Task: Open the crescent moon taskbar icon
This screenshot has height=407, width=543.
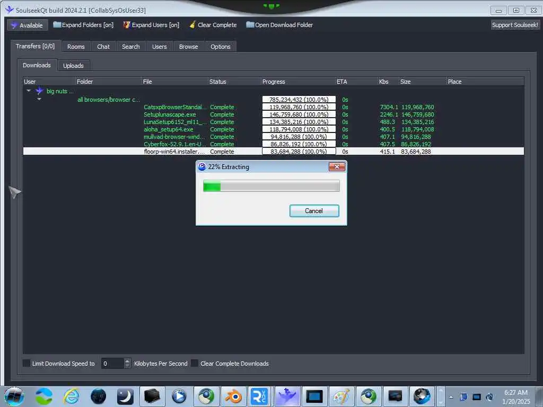Action: (x=125, y=396)
